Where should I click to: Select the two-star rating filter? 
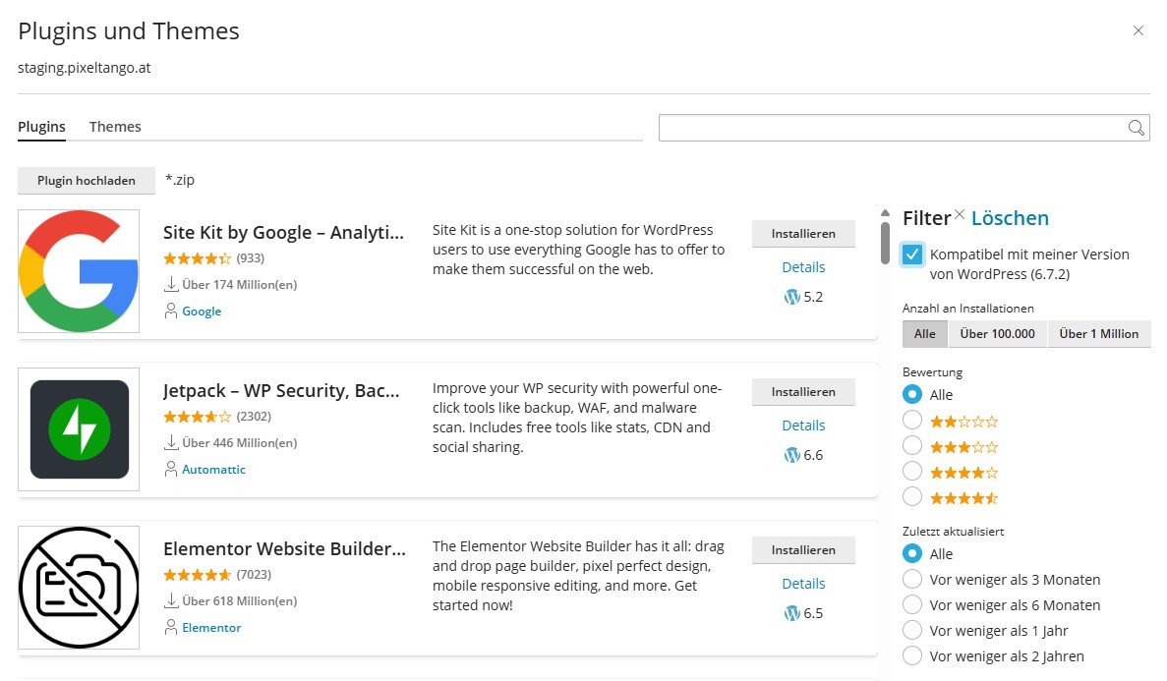click(x=911, y=420)
